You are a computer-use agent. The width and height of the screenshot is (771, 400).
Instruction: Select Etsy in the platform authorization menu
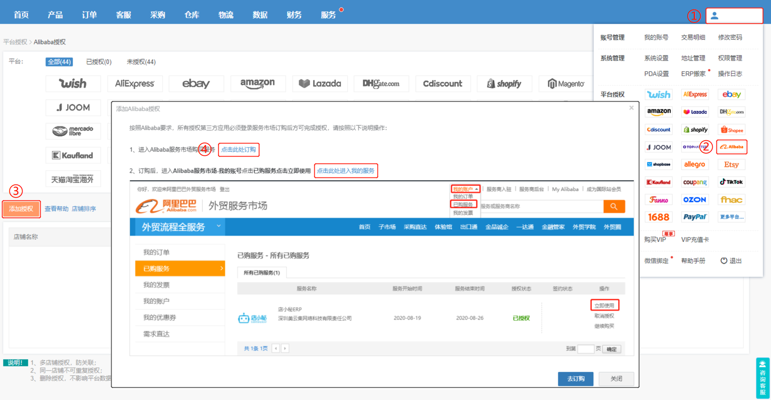pos(731,164)
